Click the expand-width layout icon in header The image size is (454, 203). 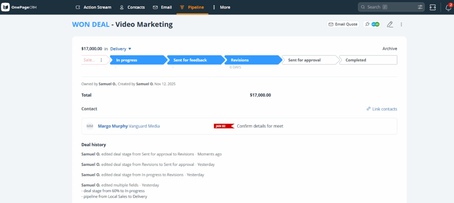point(433,7)
